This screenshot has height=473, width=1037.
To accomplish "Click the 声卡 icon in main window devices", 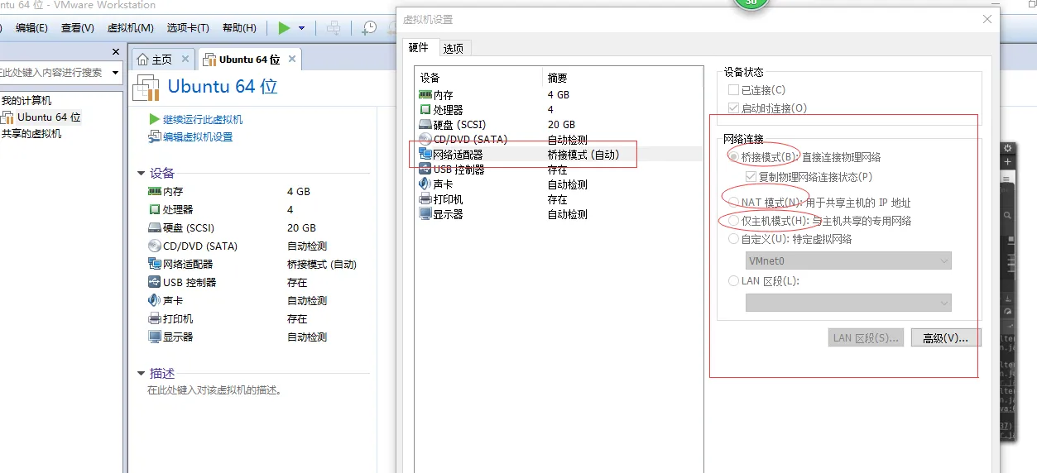I will [x=155, y=300].
